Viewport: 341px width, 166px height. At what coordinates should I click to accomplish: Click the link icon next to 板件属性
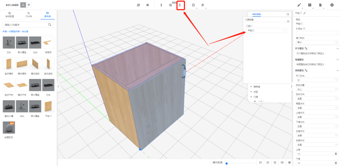click(x=306, y=71)
